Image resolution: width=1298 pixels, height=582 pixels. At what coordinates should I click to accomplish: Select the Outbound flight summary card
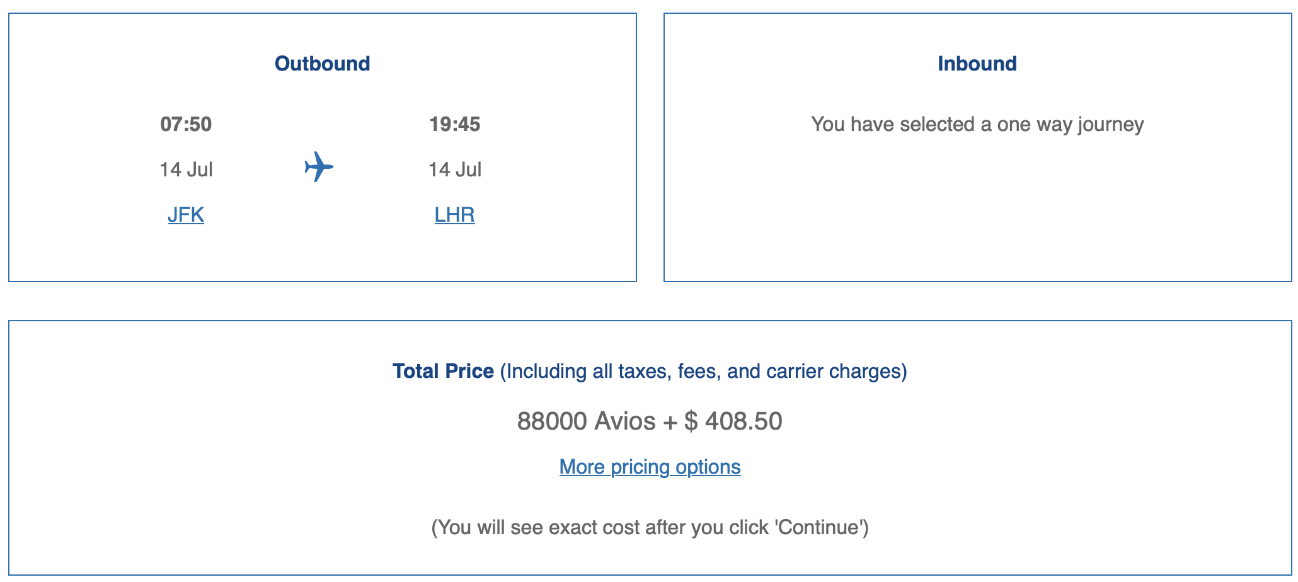pyautogui.click(x=322, y=145)
